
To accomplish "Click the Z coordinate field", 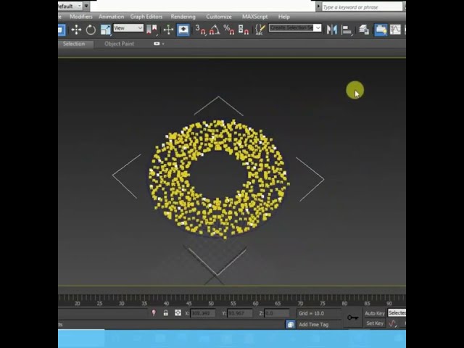I will [277, 313].
